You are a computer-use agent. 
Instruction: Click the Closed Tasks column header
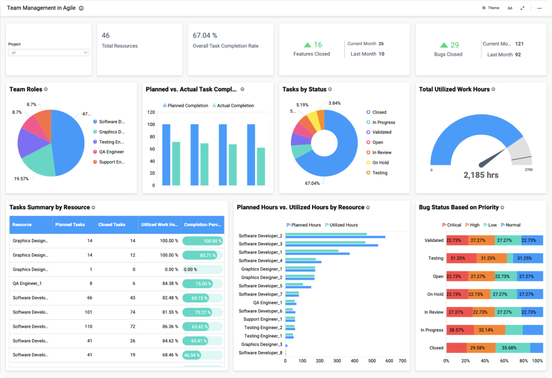click(111, 225)
